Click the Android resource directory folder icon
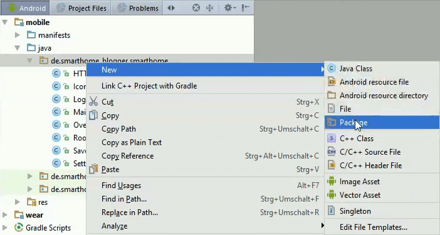440x235 pixels. tap(332, 95)
